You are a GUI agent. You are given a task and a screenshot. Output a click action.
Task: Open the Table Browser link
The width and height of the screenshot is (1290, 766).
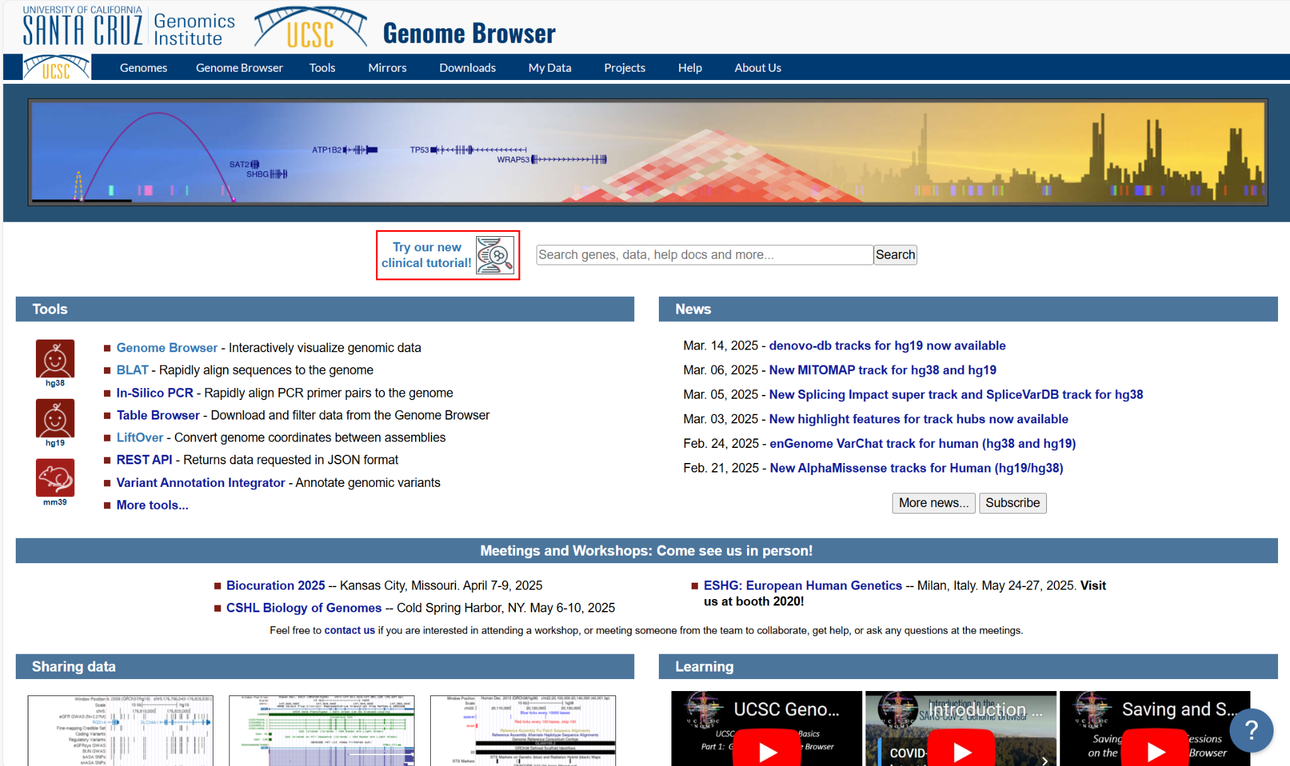[x=158, y=415]
